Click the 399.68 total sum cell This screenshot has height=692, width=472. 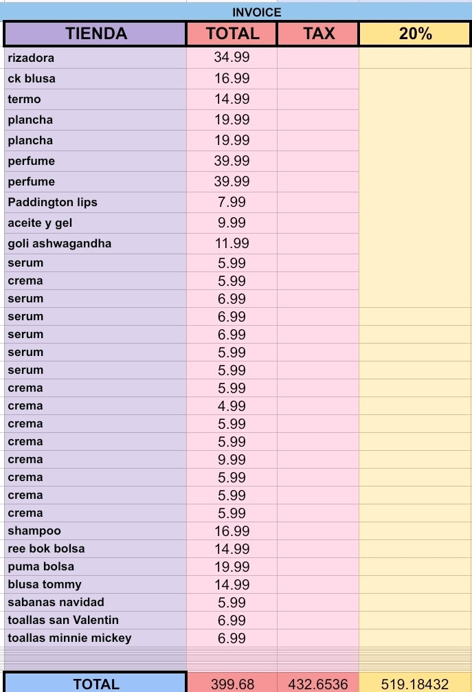coord(232,684)
